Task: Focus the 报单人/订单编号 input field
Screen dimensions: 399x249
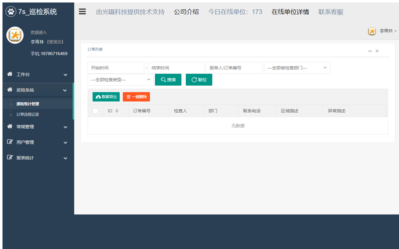Action: 234,68
